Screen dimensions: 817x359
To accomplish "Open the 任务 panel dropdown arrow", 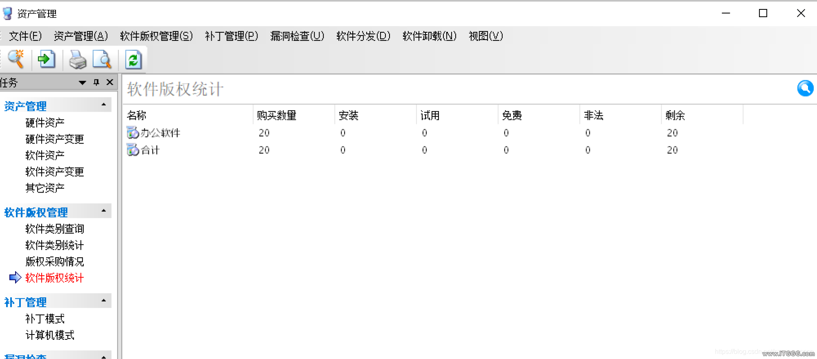I will (82, 83).
